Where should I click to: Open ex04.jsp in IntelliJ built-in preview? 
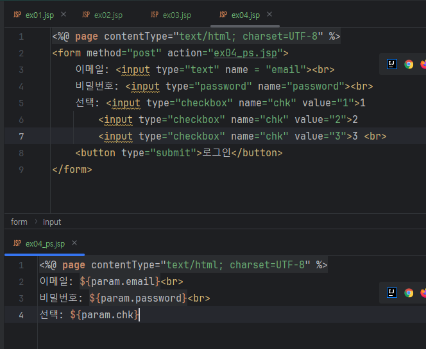pyautogui.click(x=392, y=64)
